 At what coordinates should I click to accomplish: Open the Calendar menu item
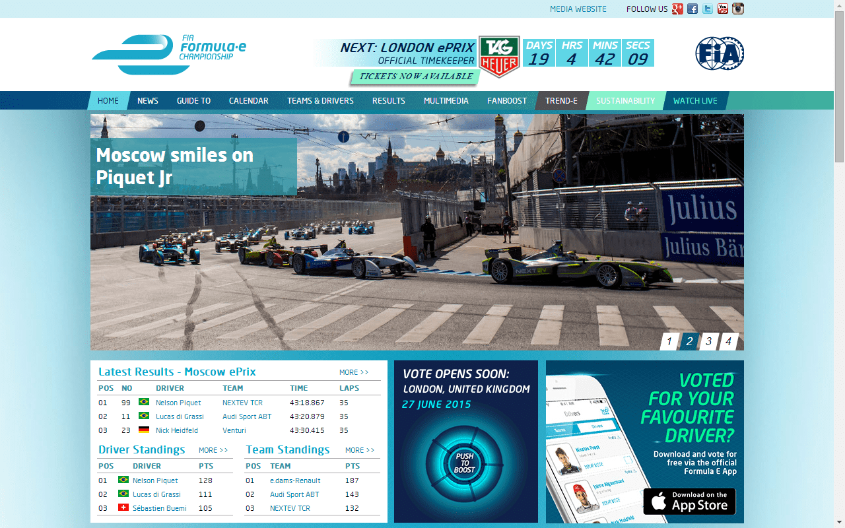[248, 101]
